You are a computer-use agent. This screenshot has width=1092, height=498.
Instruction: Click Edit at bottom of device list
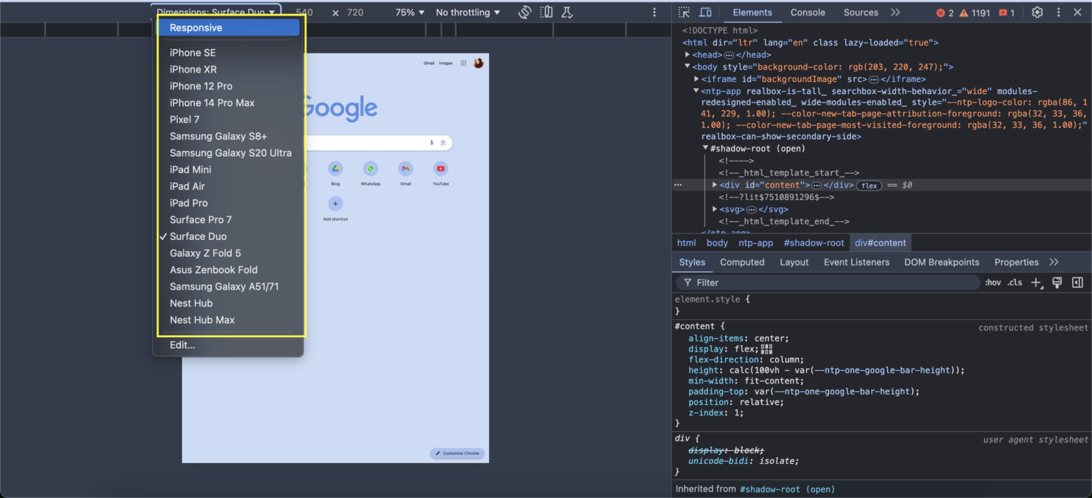coord(182,345)
